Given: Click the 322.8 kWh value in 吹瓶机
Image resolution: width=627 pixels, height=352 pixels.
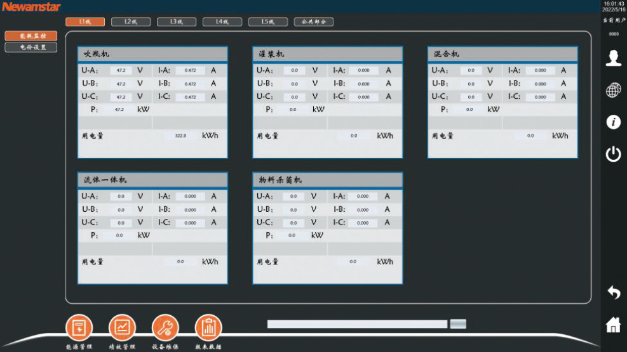Looking at the screenshot, I should (181, 136).
